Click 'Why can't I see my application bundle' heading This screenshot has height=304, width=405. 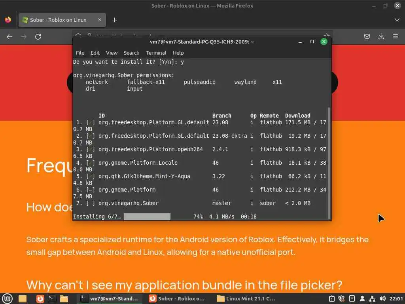click(x=184, y=285)
